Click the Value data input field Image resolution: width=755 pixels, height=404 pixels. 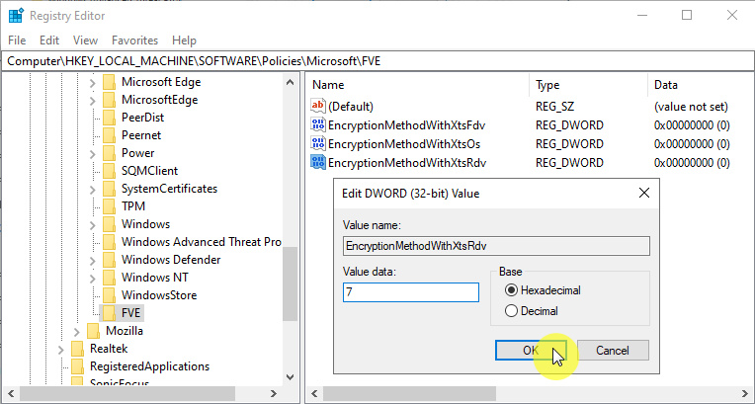coord(410,292)
